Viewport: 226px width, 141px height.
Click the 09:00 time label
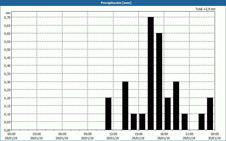click(x=88, y=134)
